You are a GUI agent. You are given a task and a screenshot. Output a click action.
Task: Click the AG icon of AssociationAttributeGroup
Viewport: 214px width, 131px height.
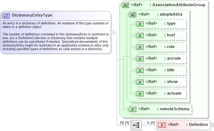[125, 5]
